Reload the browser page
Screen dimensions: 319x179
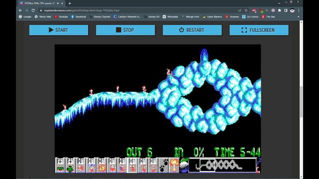[x=33, y=10]
